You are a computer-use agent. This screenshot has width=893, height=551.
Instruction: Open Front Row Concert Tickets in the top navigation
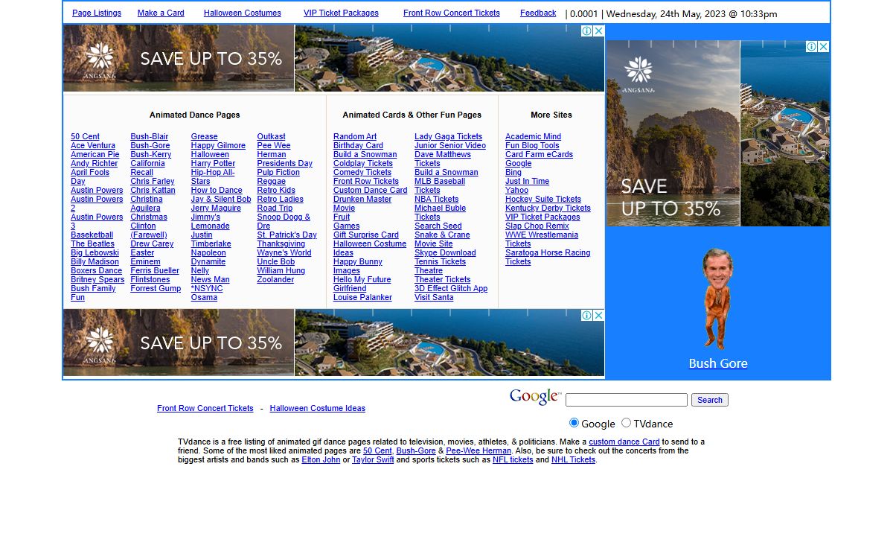pyautogui.click(x=452, y=13)
